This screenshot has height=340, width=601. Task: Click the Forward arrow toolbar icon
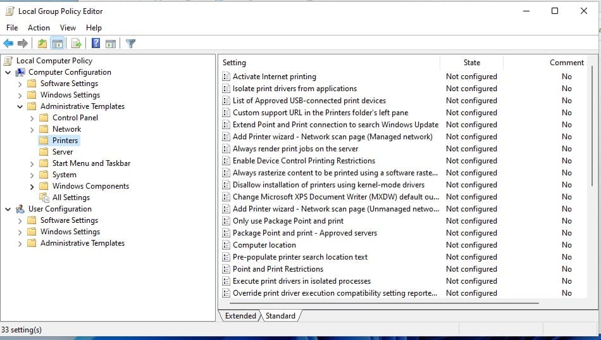point(23,44)
